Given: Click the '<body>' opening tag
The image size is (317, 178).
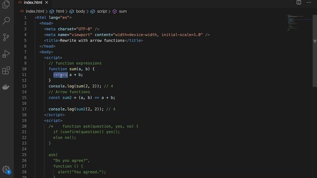Looking at the screenshot, I should (x=46, y=52).
